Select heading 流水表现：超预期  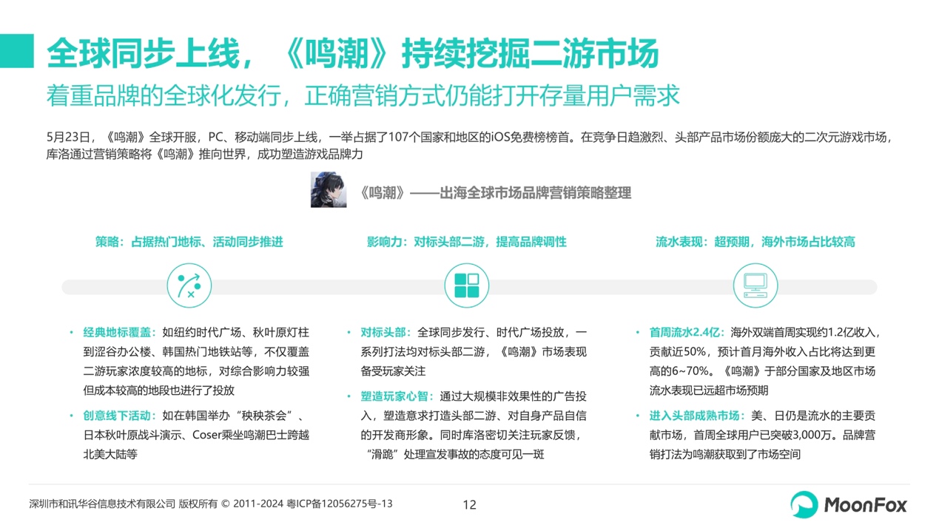pos(755,242)
